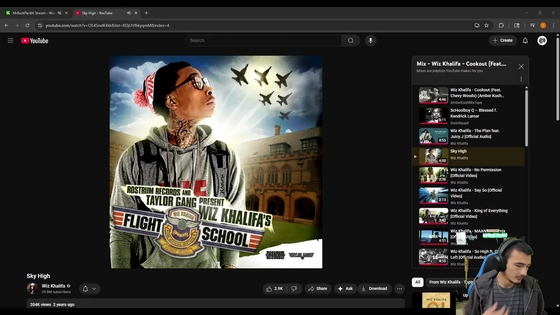Click the Ask button
This screenshot has width=560, height=315.
pos(345,289)
